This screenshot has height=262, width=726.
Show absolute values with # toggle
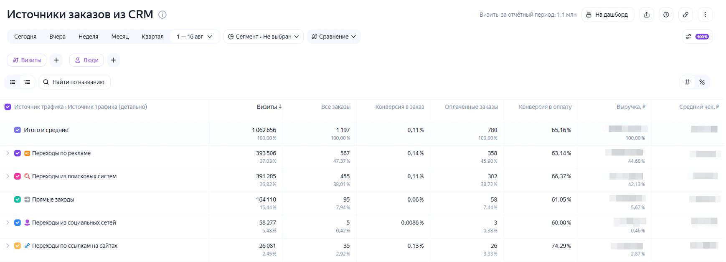point(687,82)
